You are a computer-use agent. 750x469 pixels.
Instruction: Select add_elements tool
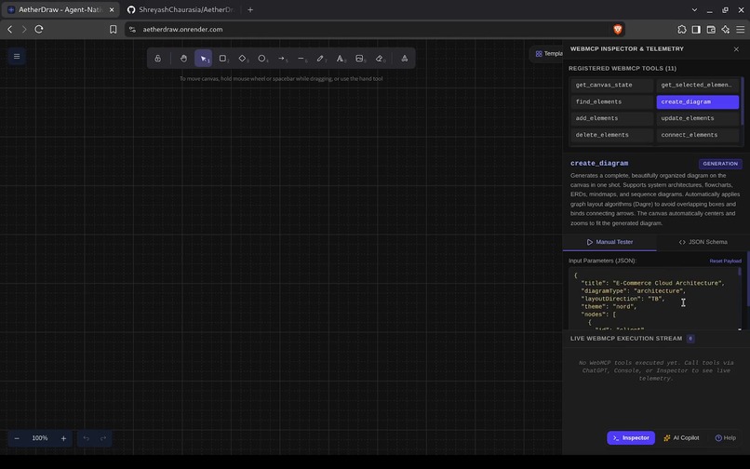coord(611,118)
